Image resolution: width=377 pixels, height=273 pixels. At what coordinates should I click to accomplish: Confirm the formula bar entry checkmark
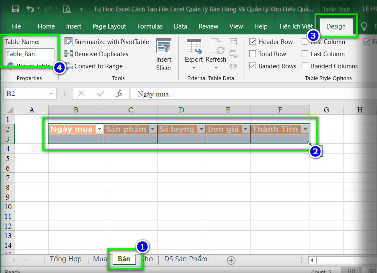(x=101, y=94)
